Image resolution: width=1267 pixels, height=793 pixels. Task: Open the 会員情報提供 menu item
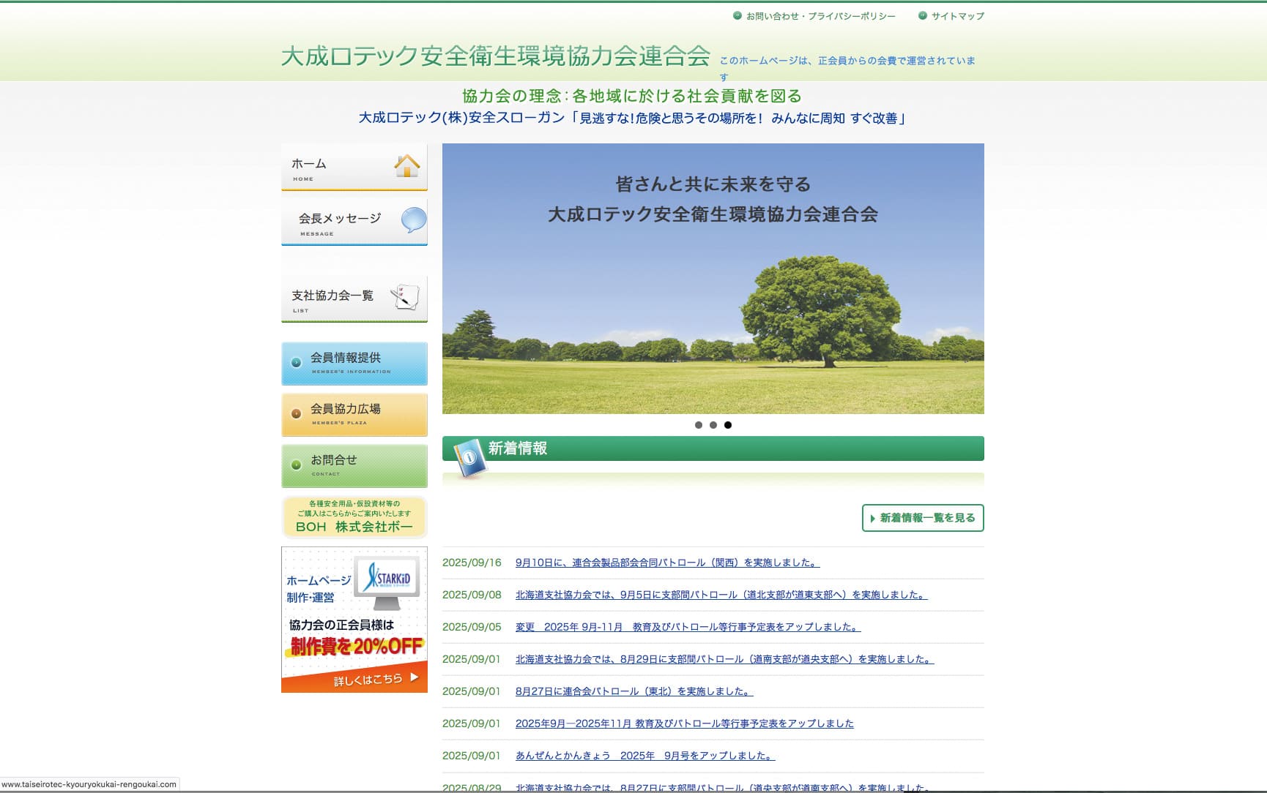click(354, 364)
